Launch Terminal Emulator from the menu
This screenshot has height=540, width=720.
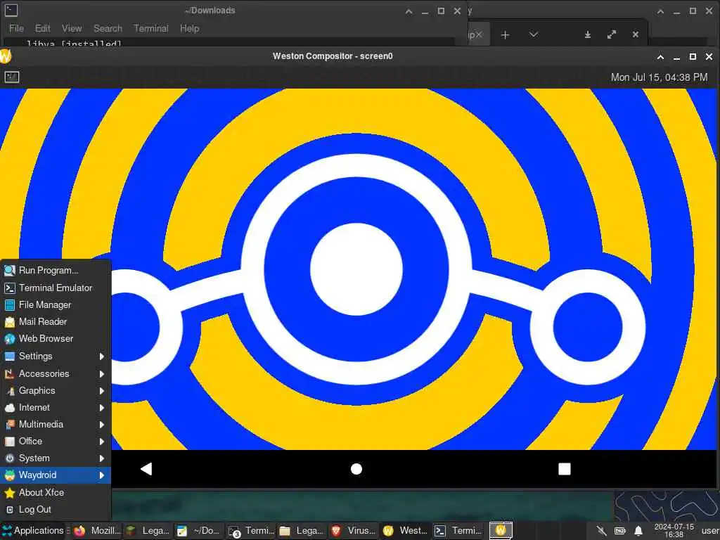point(56,288)
